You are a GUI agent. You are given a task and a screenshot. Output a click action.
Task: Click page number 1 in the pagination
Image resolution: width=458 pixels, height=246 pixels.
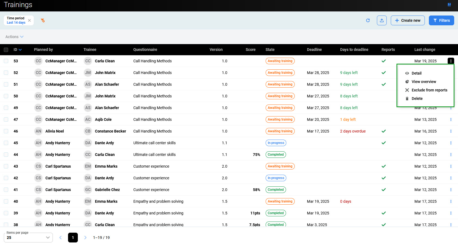[73, 238]
